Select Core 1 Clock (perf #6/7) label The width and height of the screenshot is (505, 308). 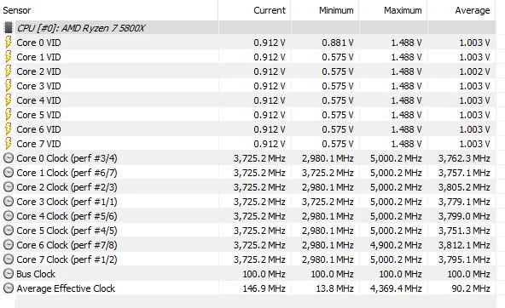point(67,173)
